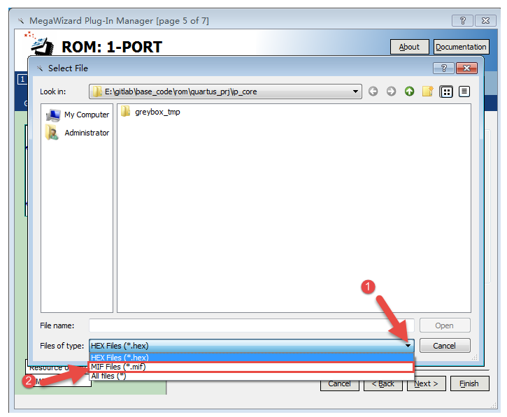Click About button in MegaWizard window
Image resolution: width=507 pixels, height=417 pixels.
point(409,47)
